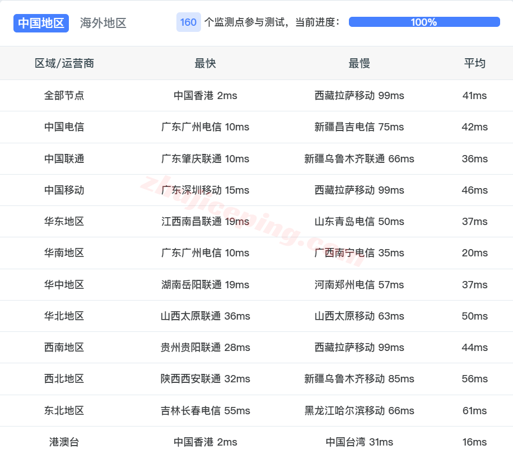Image resolution: width=513 pixels, height=459 pixels.
Task: Select the 全部节点 row label
Action: coord(64,96)
